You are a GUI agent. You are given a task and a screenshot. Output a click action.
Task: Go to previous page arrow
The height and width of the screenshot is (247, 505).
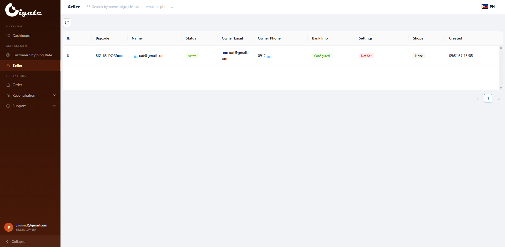coord(478,99)
